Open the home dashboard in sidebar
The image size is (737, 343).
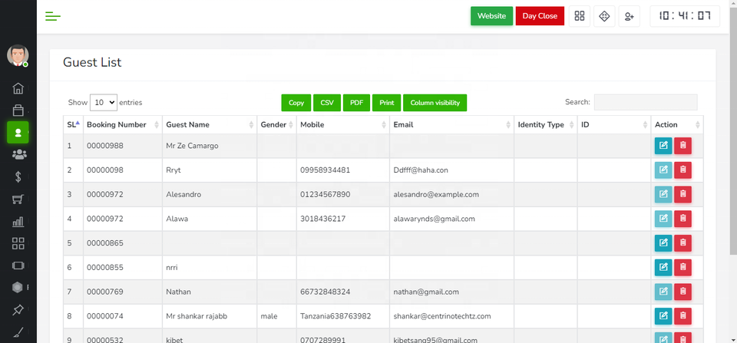tap(18, 88)
